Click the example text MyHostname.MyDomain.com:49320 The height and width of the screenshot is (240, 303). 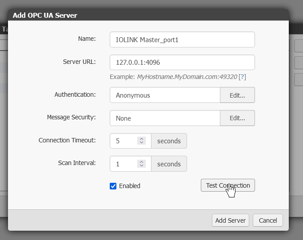(x=187, y=77)
